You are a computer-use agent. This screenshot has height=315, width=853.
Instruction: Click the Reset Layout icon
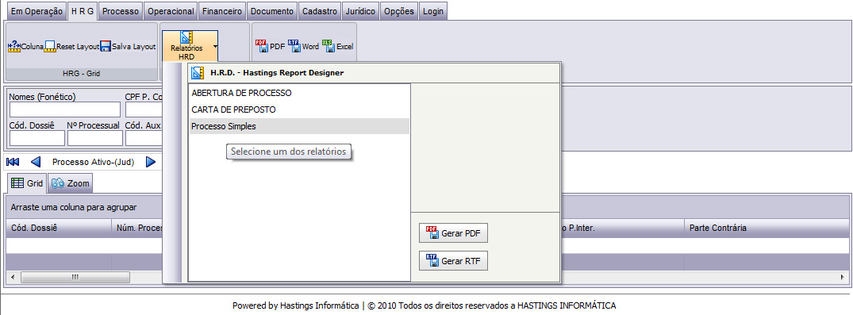tap(50, 47)
